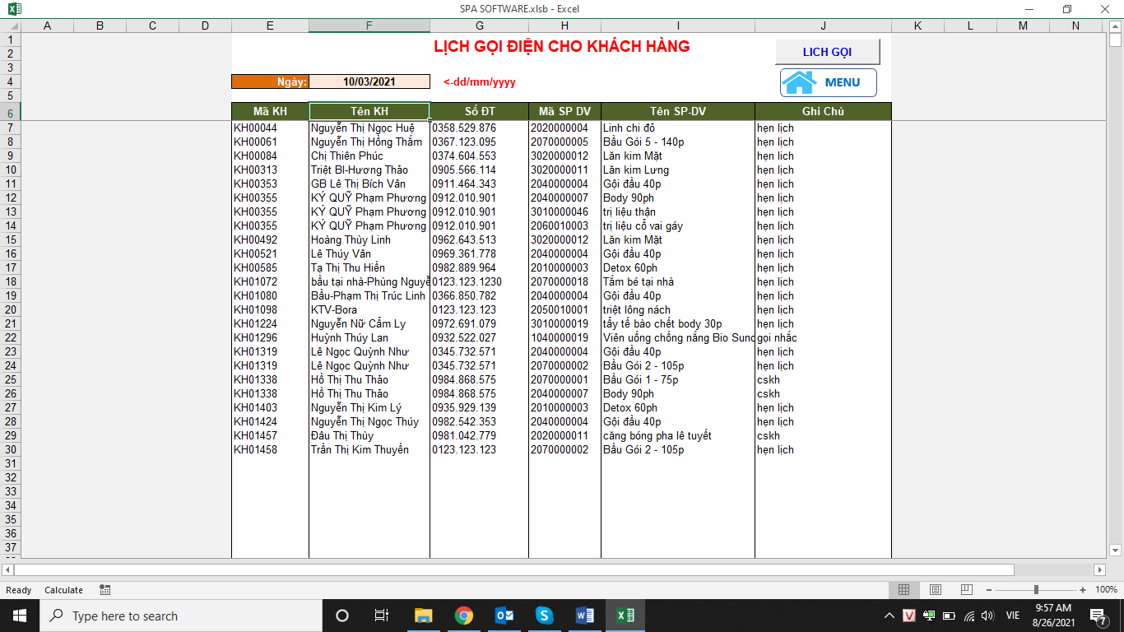Viewport: 1124px width, 632px height.
Task: Switch to Page Break Preview view
Action: (x=967, y=590)
